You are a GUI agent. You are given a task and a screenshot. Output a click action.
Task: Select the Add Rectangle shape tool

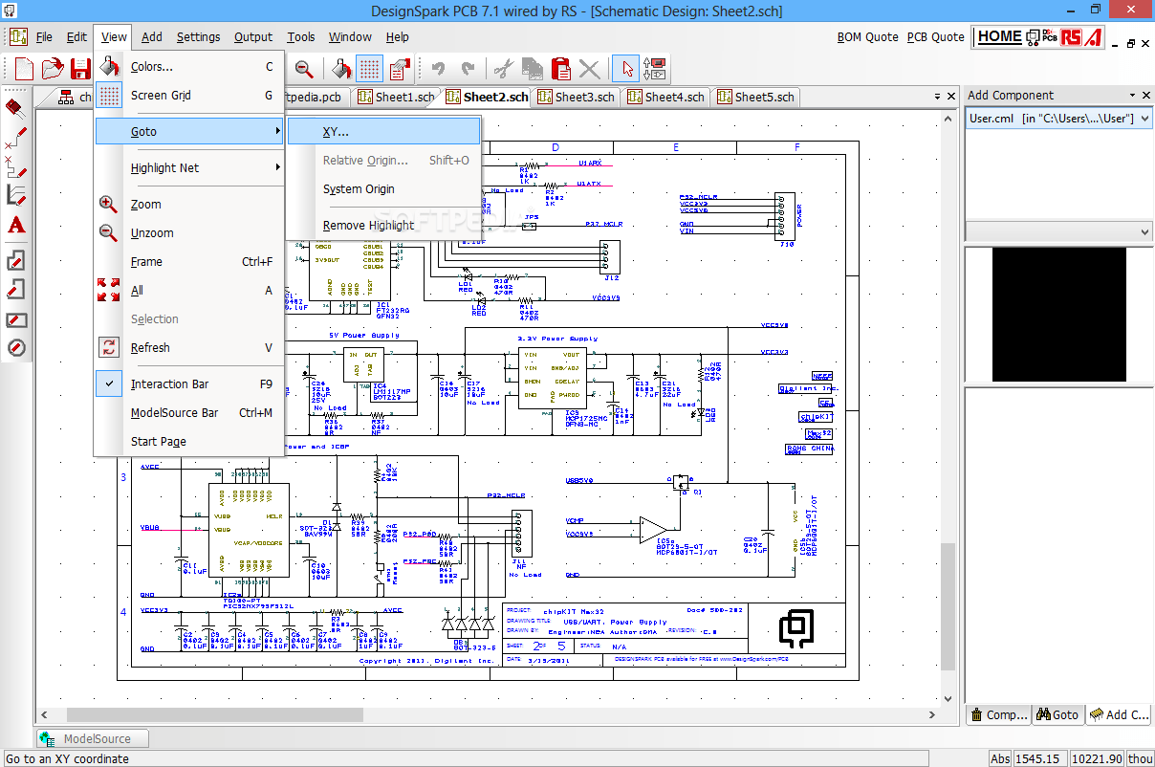pyautogui.click(x=15, y=319)
